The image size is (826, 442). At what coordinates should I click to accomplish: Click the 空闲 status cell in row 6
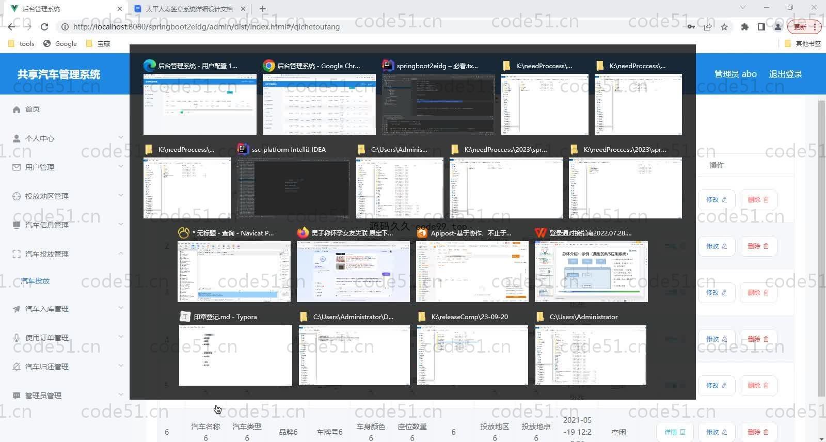point(618,432)
